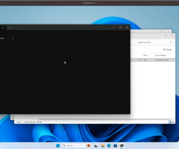This screenshot has width=179, height=149.
Task: Minimize the front File Explorer window
Action: (x=159, y=35)
